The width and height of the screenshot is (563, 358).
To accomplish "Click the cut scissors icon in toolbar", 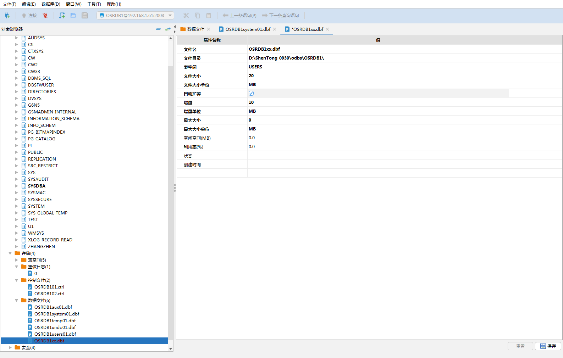I will coord(186,16).
